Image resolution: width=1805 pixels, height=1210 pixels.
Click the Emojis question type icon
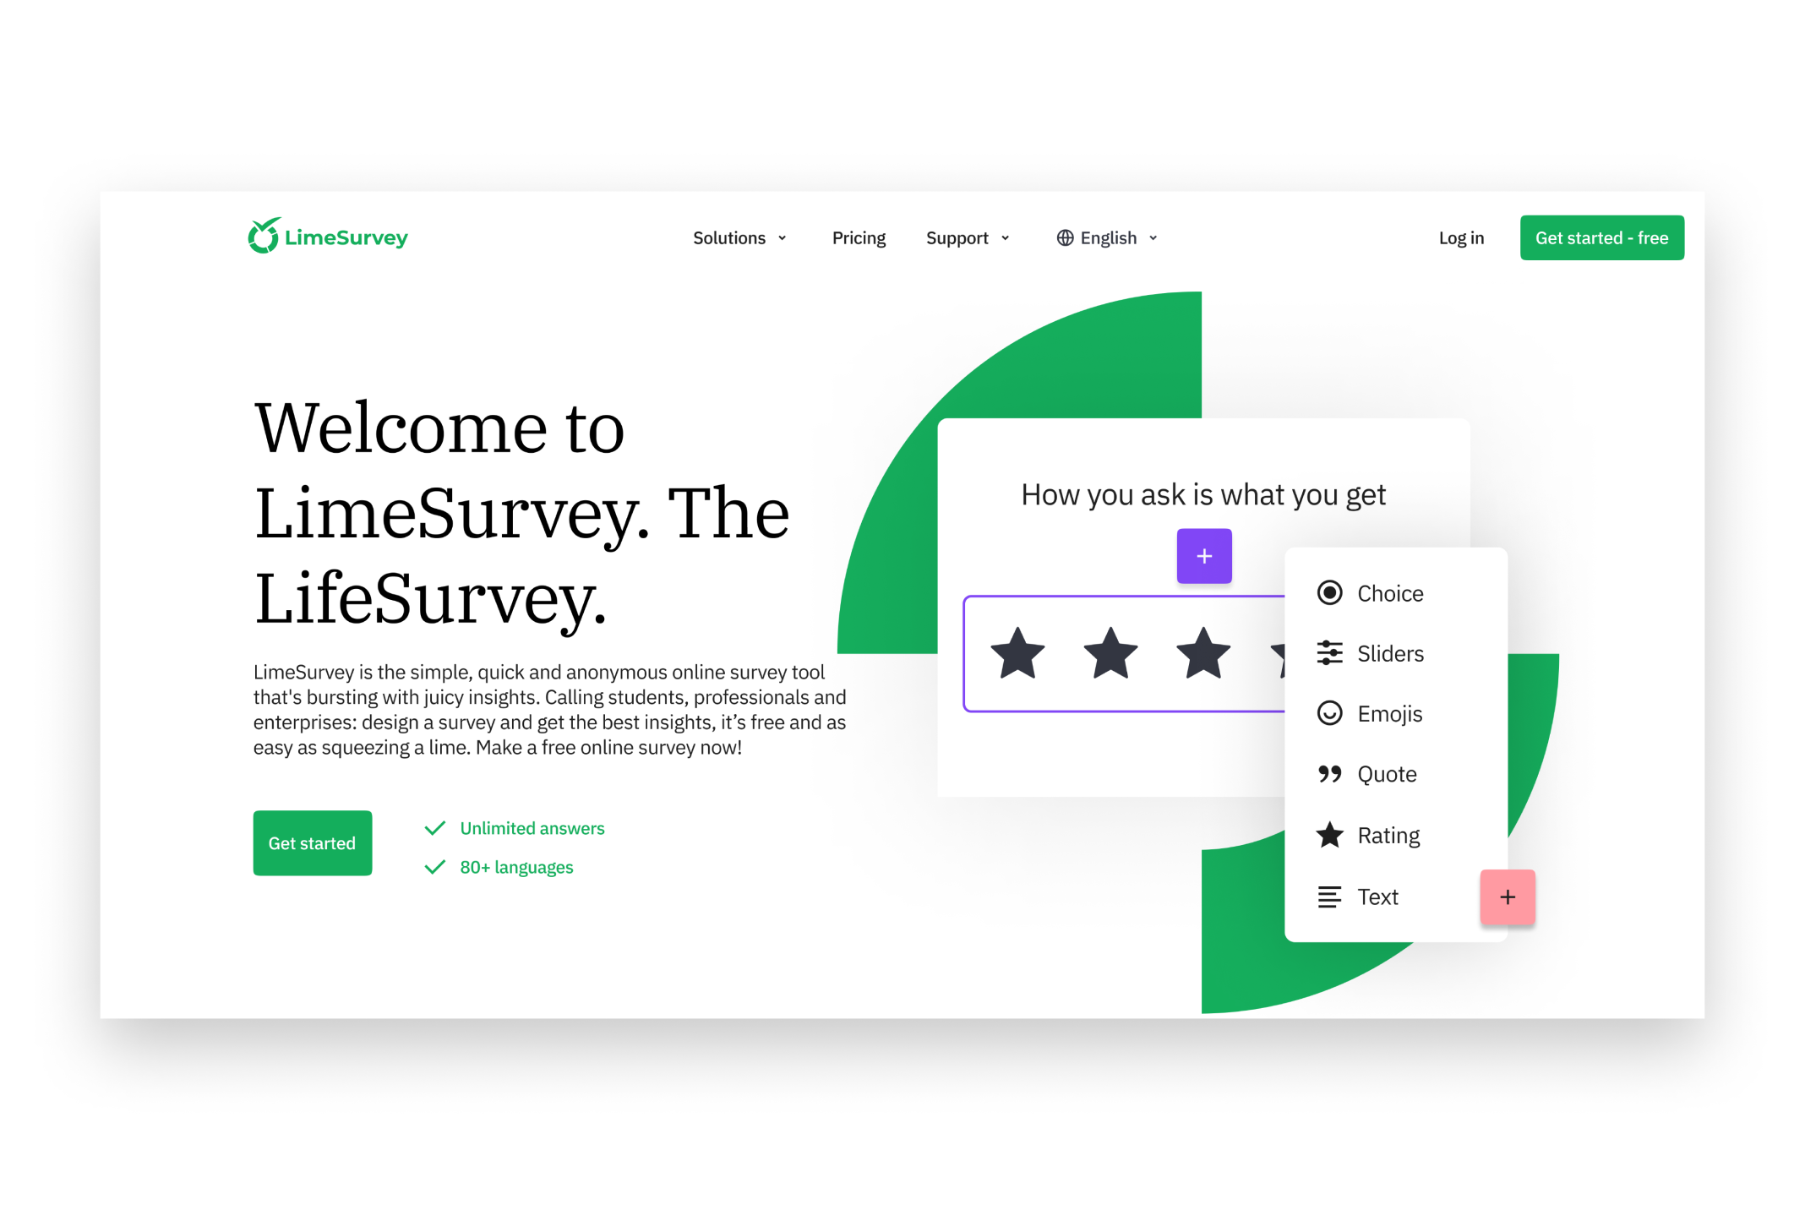click(x=1328, y=713)
